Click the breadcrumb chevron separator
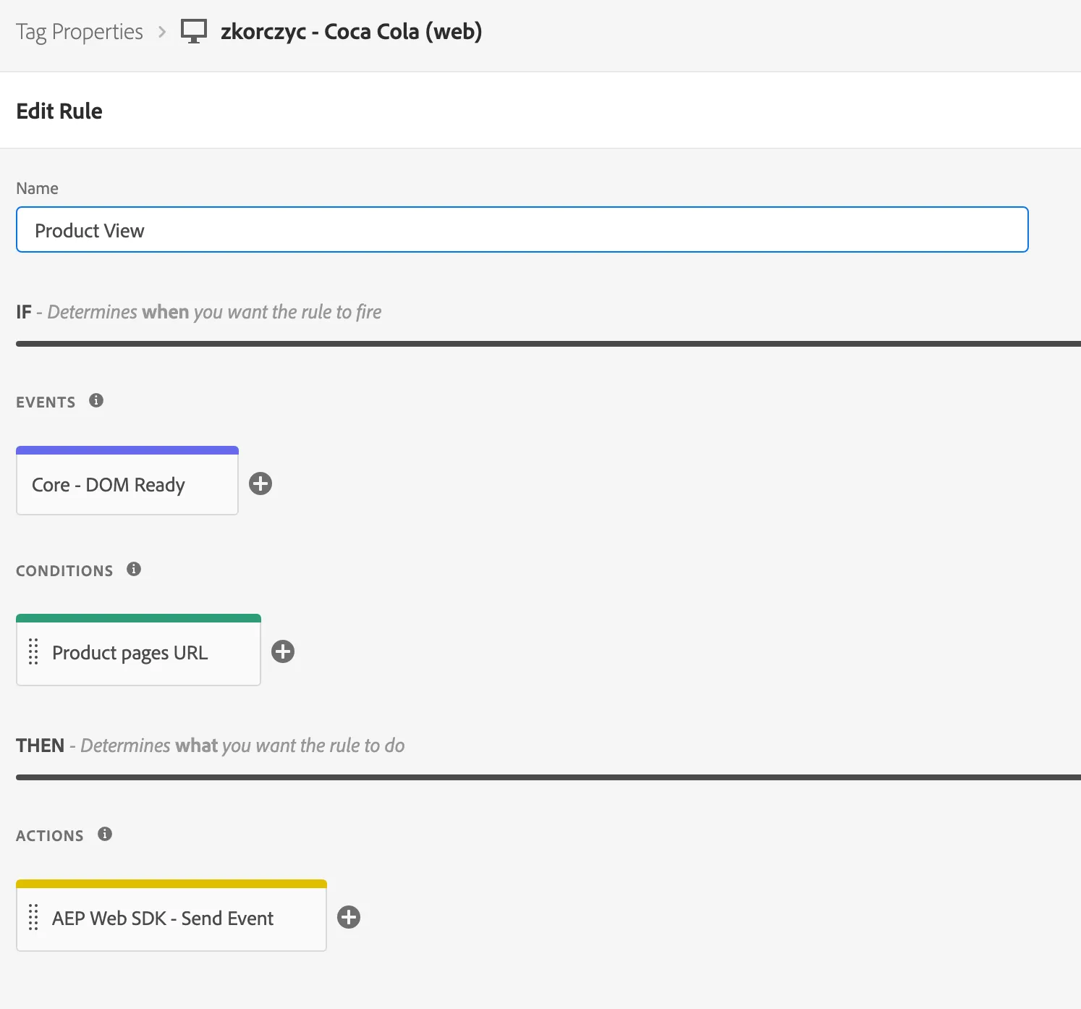 point(162,32)
